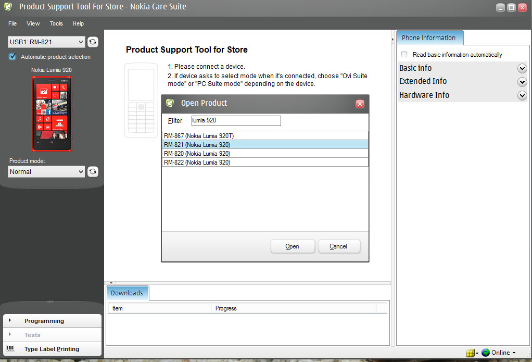Click the Filter input field
The image size is (532, 362).
click(236, 120)
